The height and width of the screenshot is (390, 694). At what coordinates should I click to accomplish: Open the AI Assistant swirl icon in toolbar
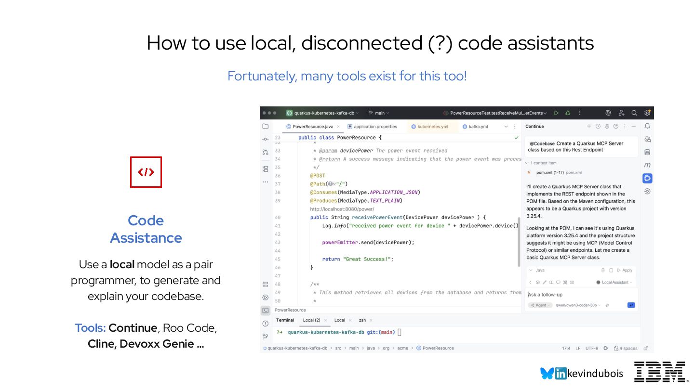[x=608, y=113]
